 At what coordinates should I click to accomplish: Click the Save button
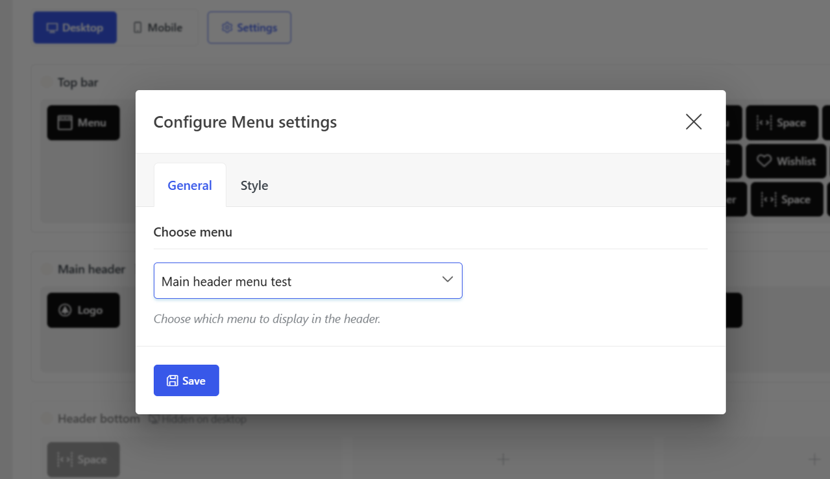pyautogui.click(x=186, y=380)
